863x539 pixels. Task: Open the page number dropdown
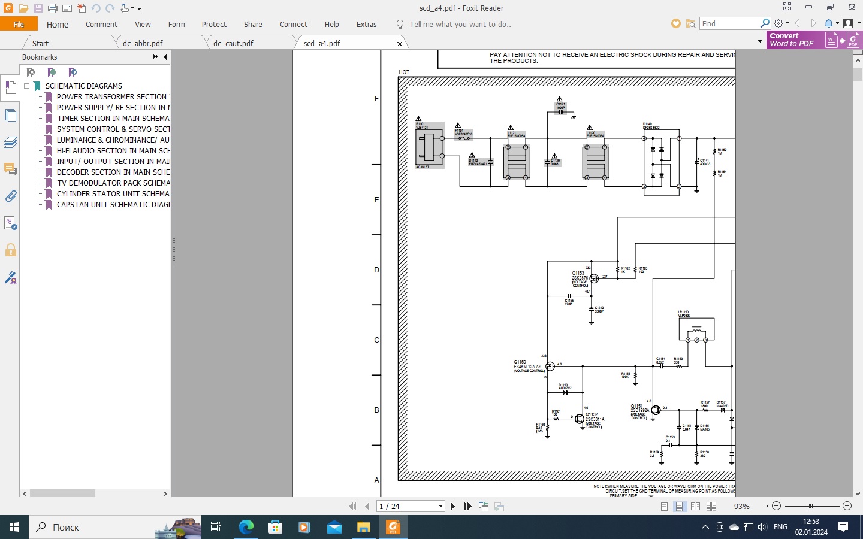coord(440,507)
